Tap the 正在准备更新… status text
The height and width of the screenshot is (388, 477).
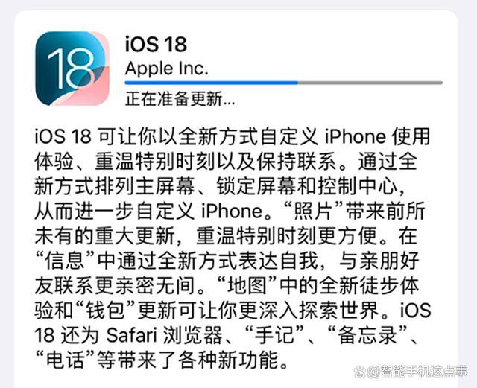coord(180,99)
